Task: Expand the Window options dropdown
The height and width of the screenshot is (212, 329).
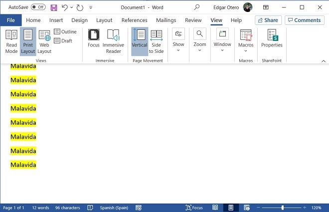Action: (x=222, y=40)
